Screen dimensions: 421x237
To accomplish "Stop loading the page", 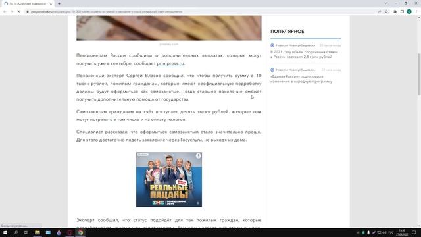I will point(19,12).
